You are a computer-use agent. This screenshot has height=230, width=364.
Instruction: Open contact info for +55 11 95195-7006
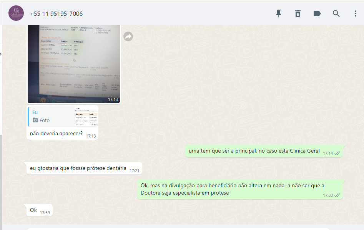56,14
